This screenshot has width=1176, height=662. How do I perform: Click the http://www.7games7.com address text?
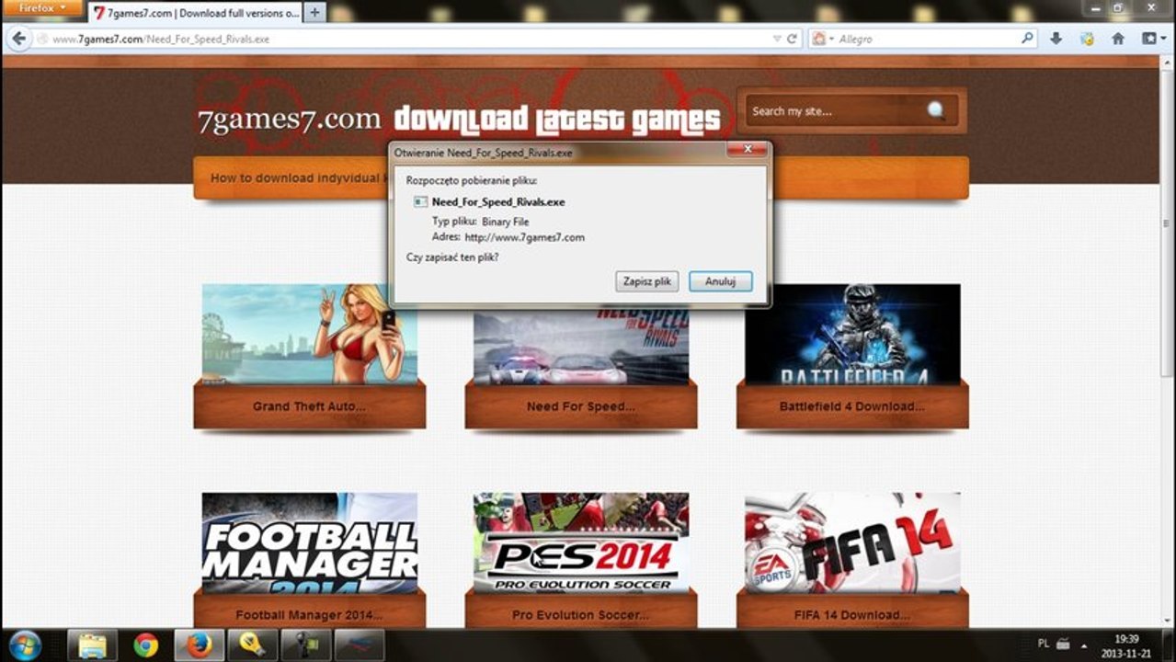524,237
